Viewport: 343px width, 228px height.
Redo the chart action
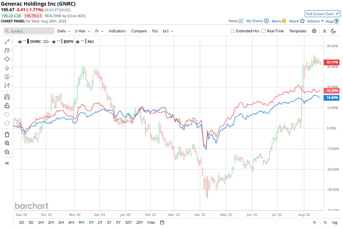click(7, 123)
